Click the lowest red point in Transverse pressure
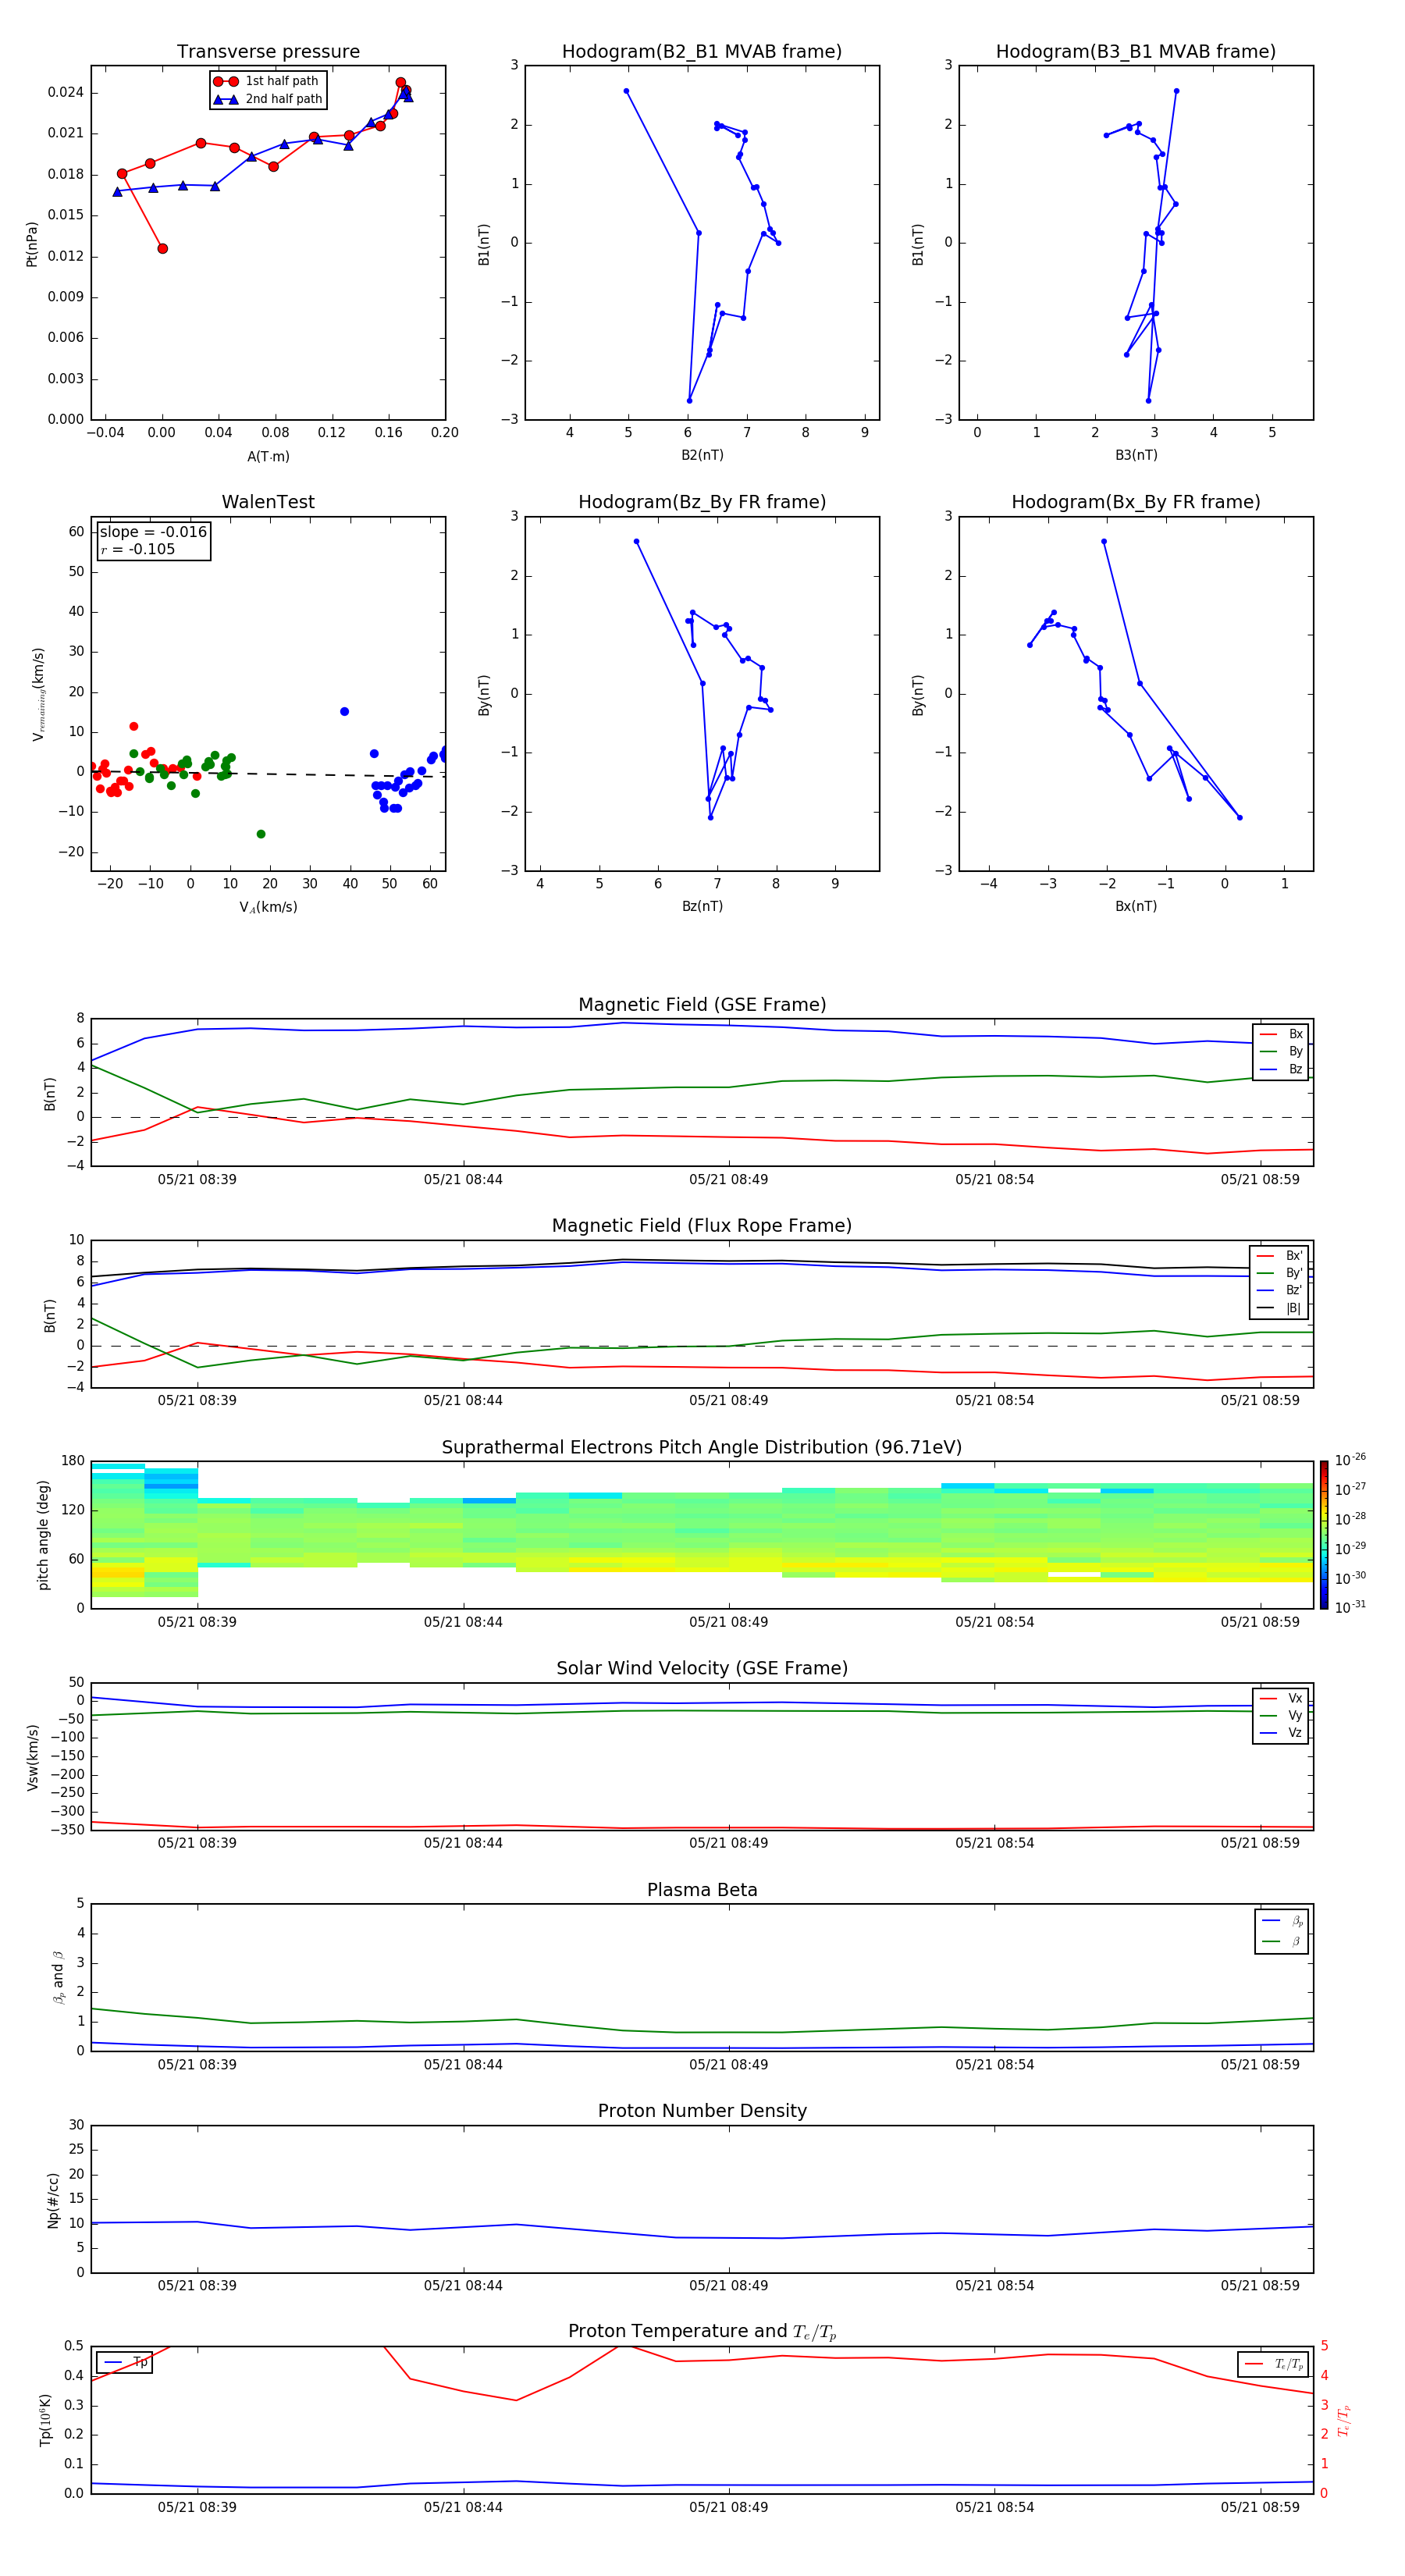The image size is (1405, 2576). (x=162, y=248)
